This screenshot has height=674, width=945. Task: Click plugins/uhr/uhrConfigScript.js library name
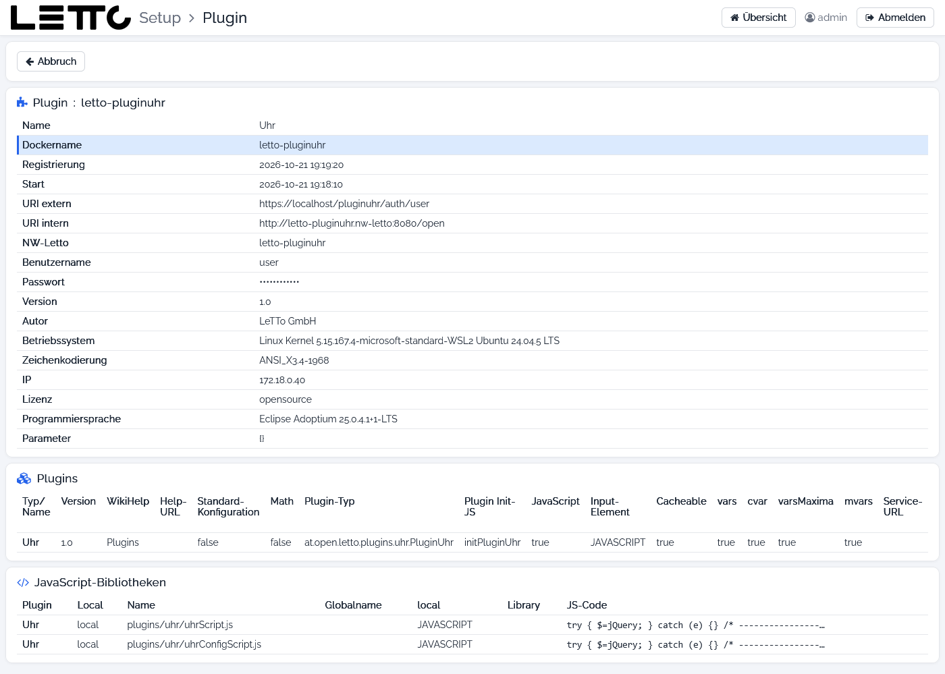(194, 644)
